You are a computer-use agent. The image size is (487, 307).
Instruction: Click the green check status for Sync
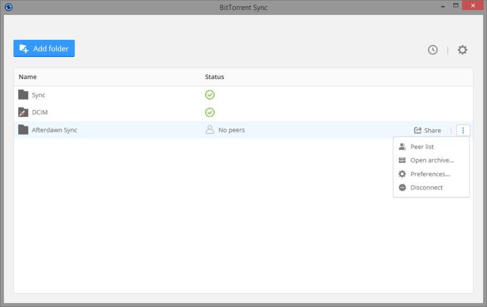coord(210,95)
